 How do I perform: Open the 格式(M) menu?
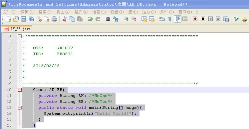[x=81, y=12]
